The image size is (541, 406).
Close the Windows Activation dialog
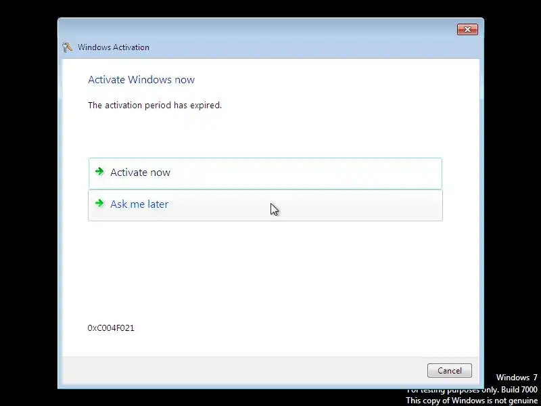[x=467, y=30]
